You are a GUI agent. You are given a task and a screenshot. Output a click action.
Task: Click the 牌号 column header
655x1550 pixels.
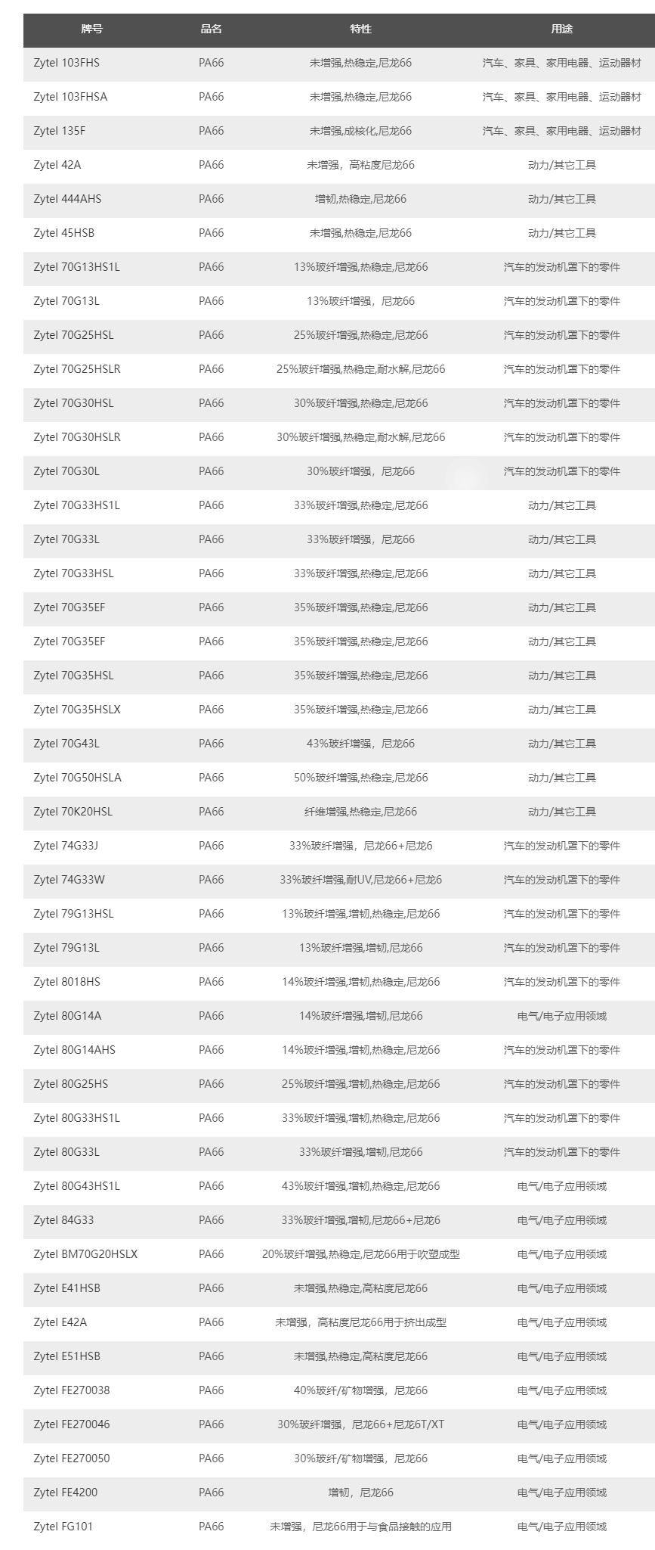92,29
